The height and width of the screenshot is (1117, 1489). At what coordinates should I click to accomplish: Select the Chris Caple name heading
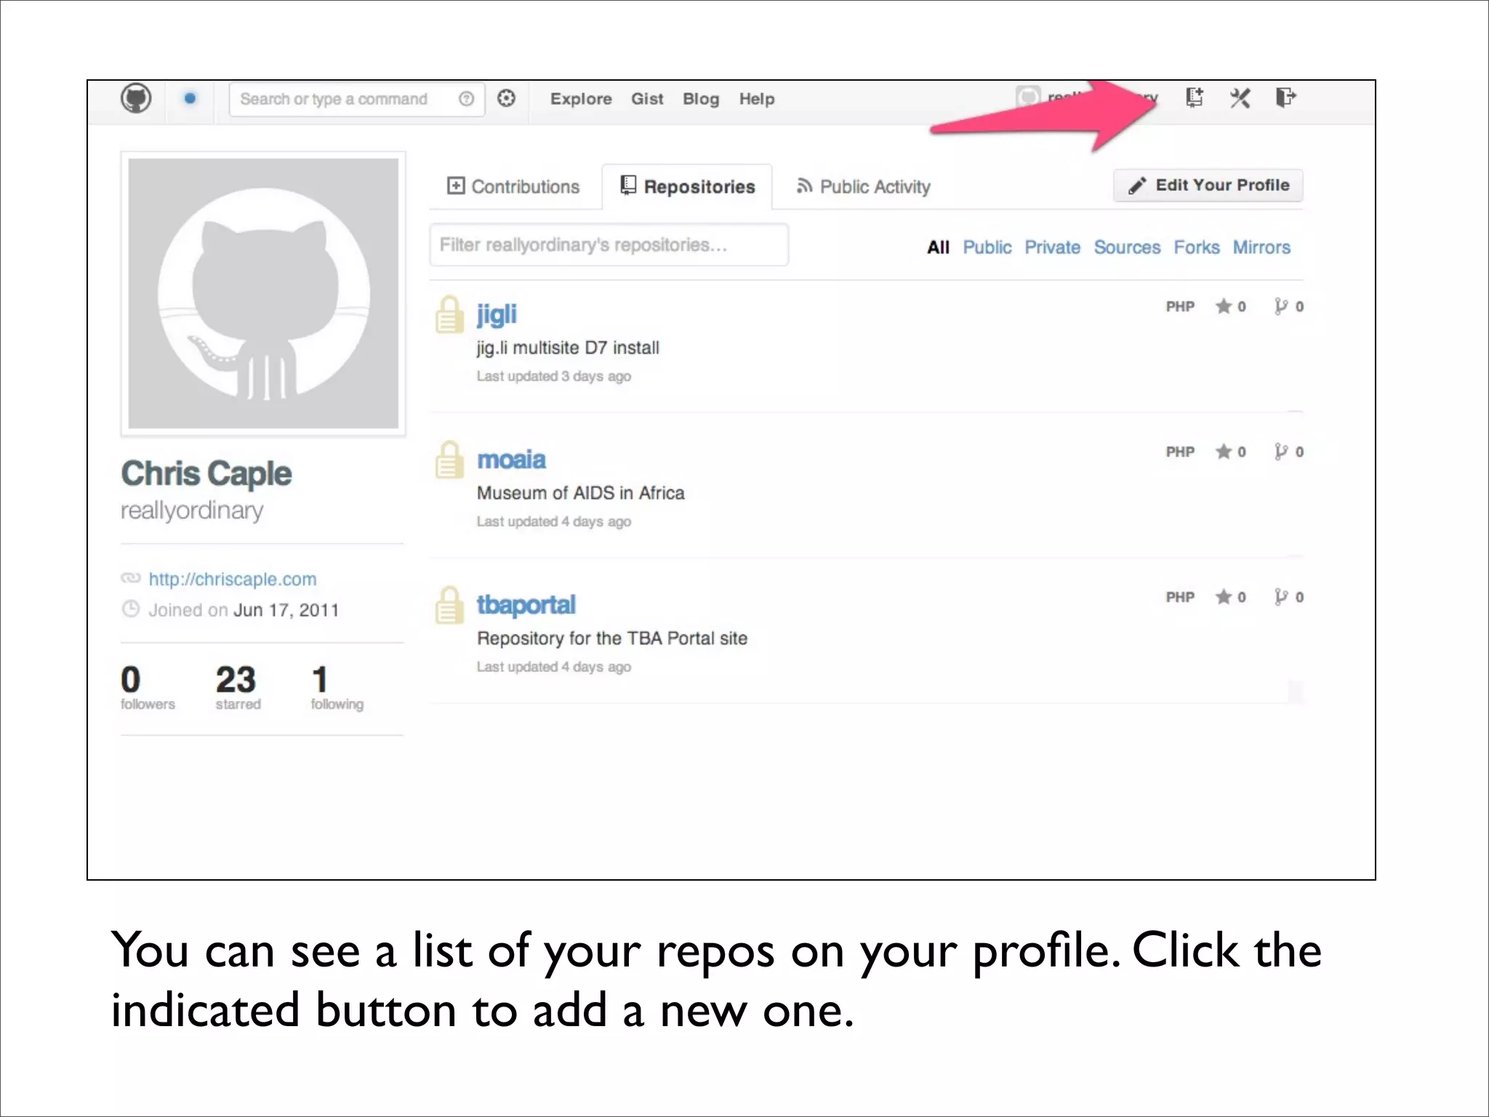point(206,474)
